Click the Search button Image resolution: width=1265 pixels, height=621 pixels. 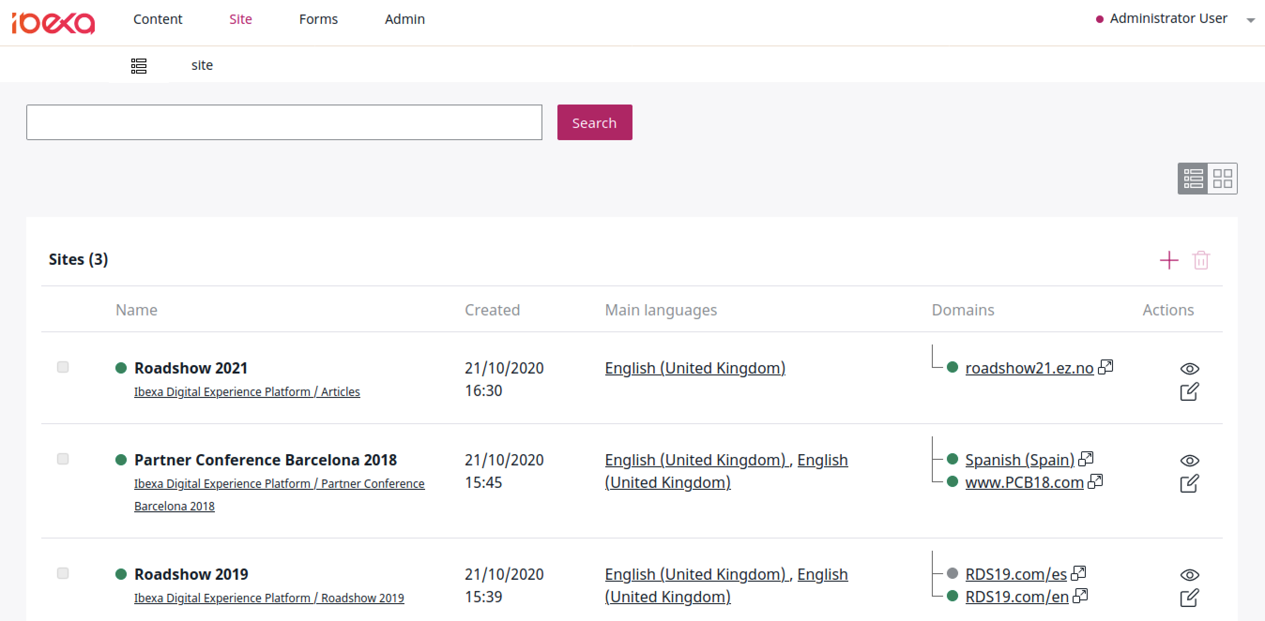(x=594, y=123)
